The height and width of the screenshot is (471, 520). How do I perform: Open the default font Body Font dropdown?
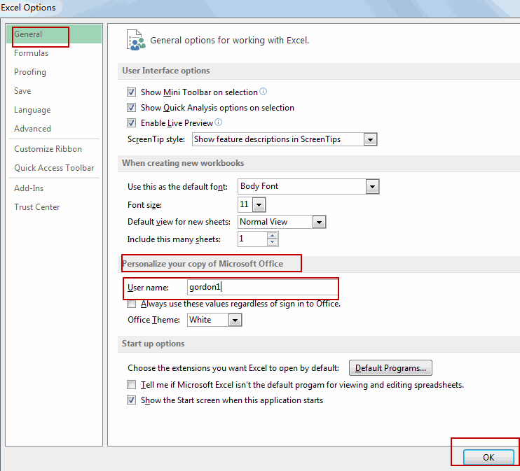[x=372, y=187]
